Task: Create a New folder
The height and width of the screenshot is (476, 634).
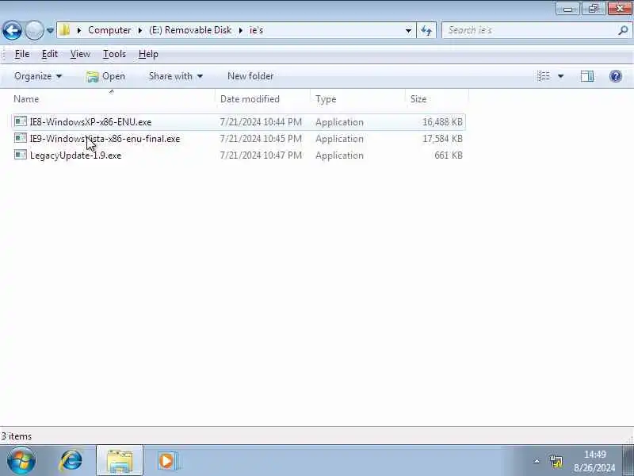Action: [250, 76]
